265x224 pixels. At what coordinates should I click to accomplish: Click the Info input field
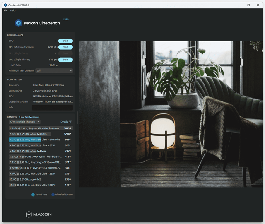[x=53, y=108]
